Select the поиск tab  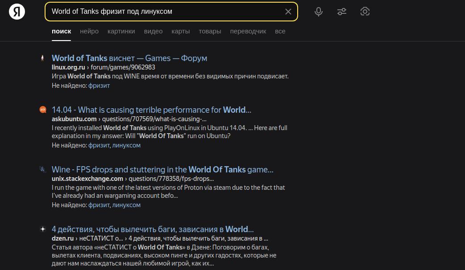pos(62,31)
